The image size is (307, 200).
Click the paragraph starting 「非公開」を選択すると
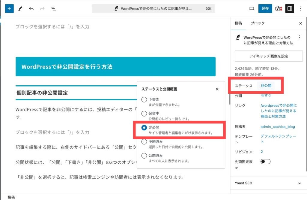[x=100, y=177]
